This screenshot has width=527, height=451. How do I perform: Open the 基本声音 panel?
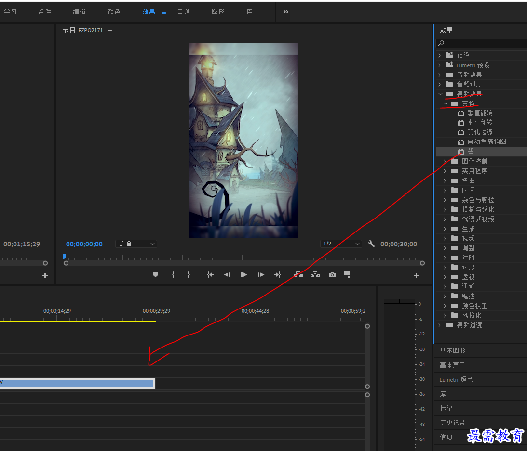tap(452, 365)
